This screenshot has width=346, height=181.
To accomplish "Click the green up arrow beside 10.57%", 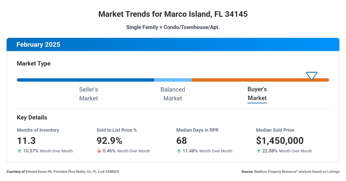I will [19, 151].
